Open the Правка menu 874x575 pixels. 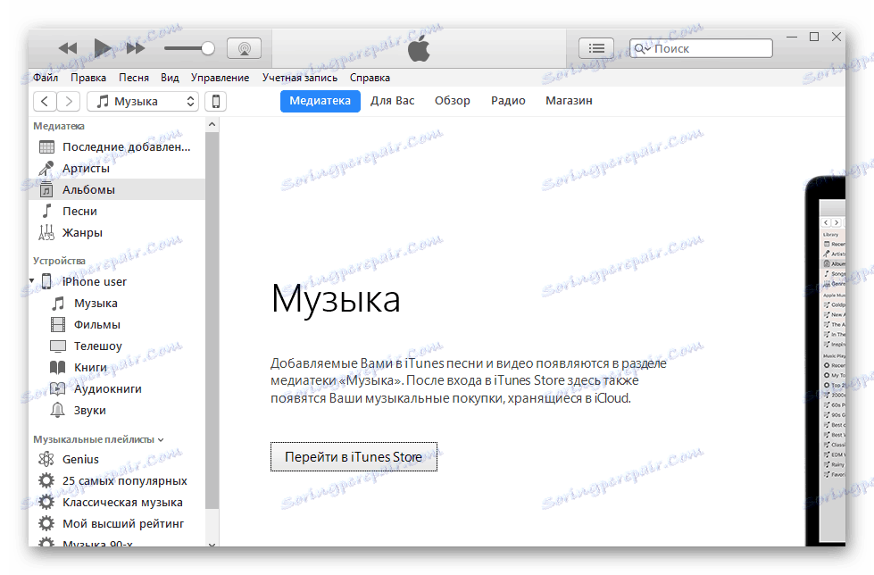tap(87, 78)
